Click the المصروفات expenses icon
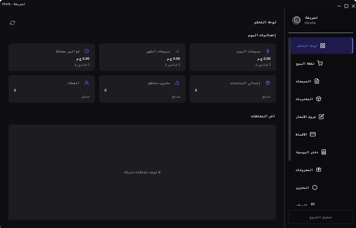The image size is (356, 228). 319,169
